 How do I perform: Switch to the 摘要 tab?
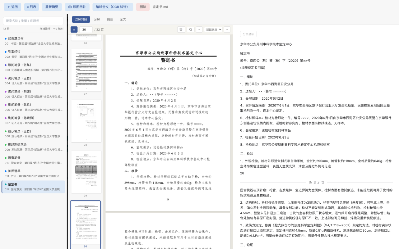[x=110, y=19]
